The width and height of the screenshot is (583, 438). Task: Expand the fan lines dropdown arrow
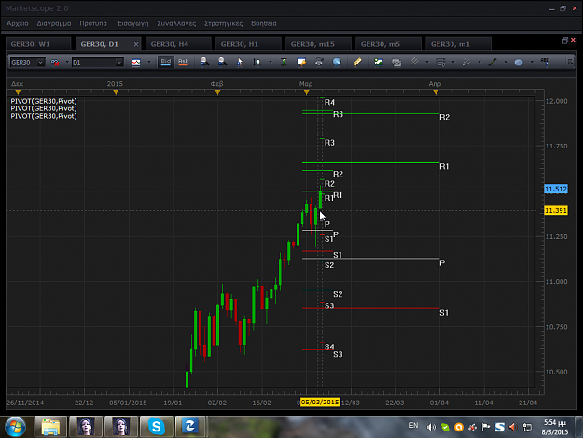click(x=479, y=63)
